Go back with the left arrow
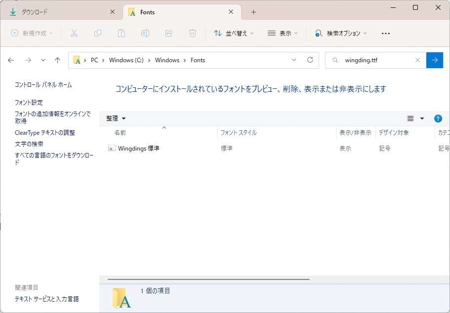450x313 pixels. (11, 60)
